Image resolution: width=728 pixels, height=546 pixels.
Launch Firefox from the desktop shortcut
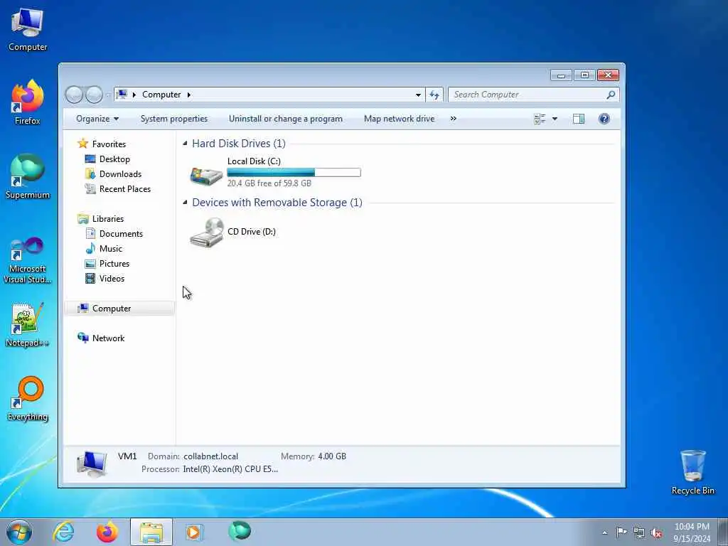coord(28,102)
